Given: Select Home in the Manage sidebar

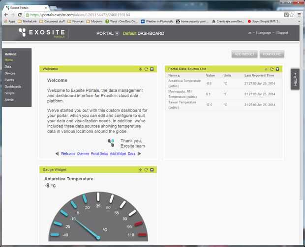Looking at the screenshot, I should coord(9,60).
